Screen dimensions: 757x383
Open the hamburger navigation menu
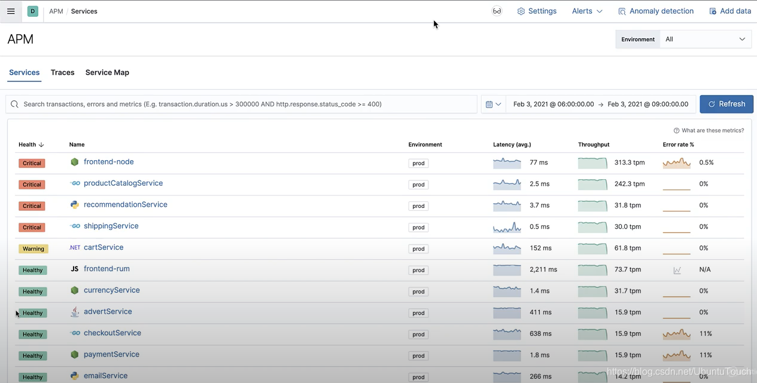pyautogui.click(x=11, y=11)
